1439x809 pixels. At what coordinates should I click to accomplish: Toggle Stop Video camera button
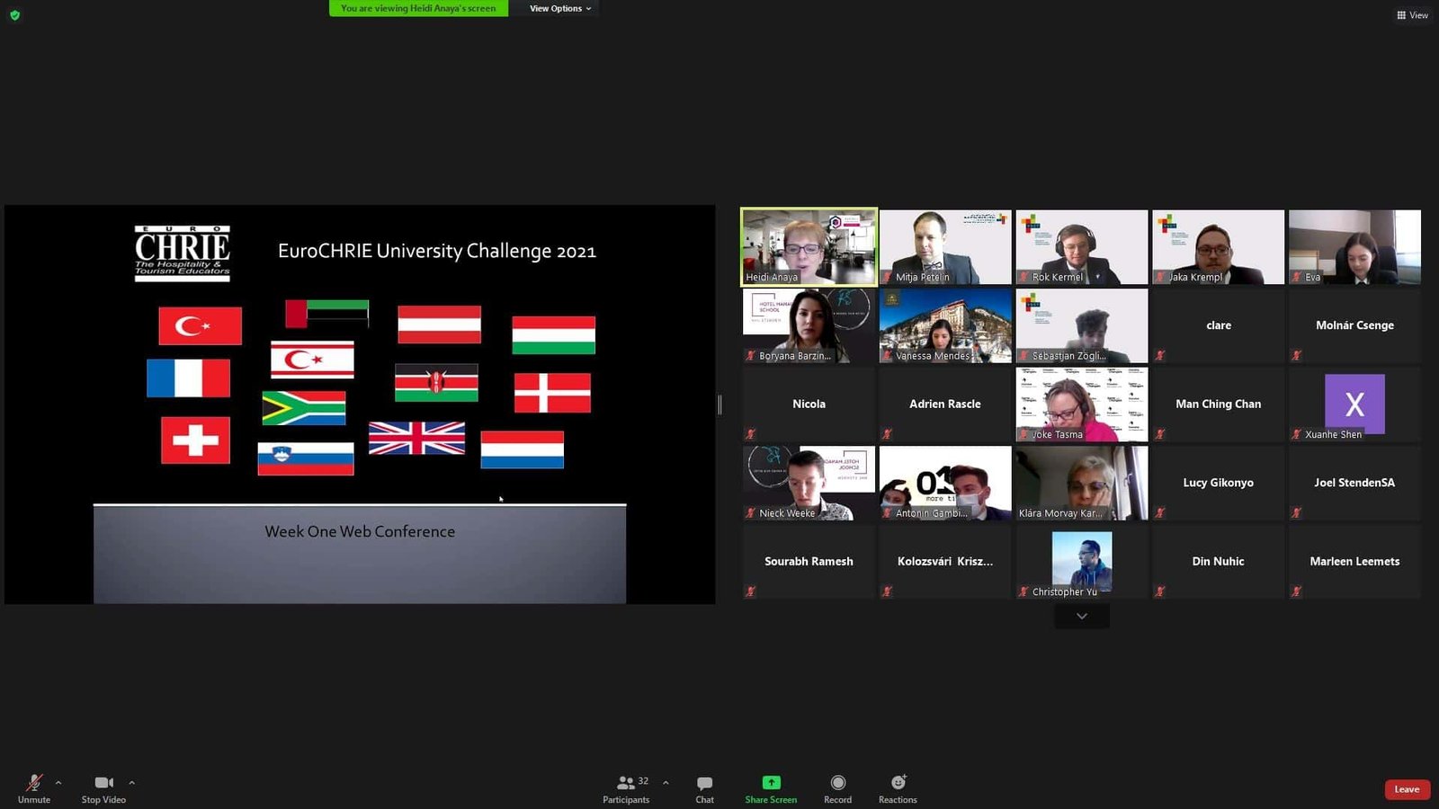pos(103,783)
